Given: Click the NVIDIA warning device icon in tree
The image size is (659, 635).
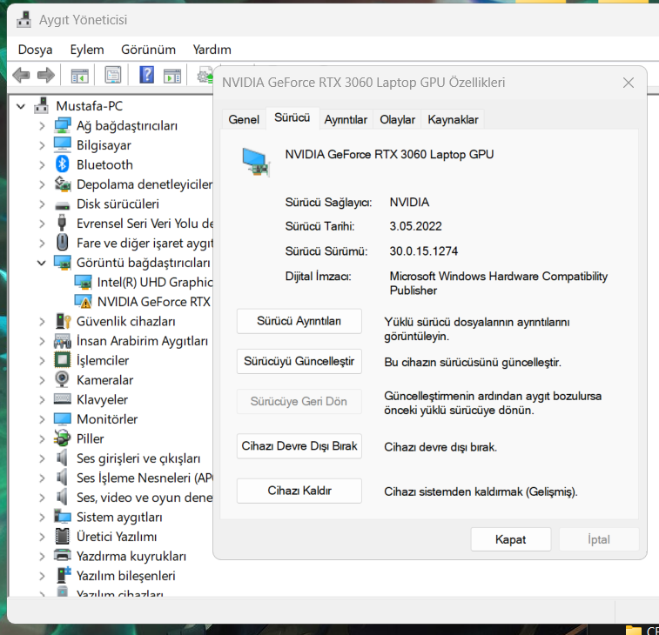Looking at the screenshot, I should [x=83, y=302].
